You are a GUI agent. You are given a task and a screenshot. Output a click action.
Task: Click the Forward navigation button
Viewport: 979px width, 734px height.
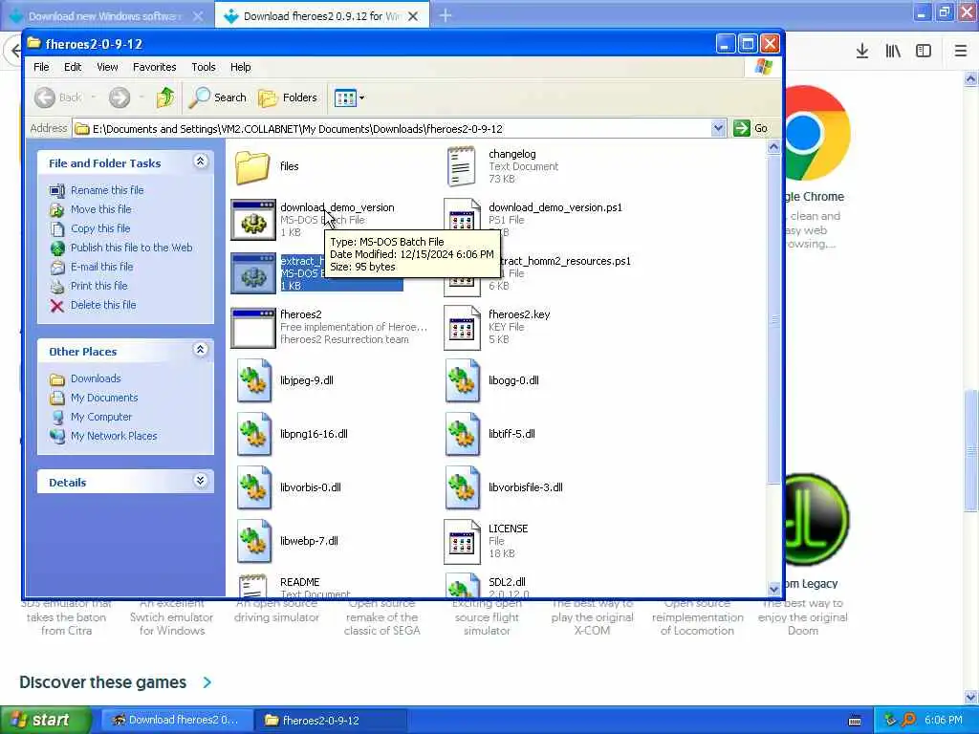(120, 97)
